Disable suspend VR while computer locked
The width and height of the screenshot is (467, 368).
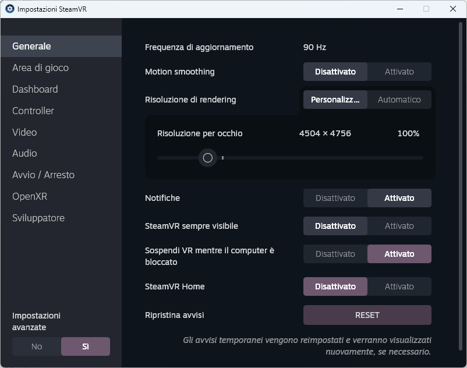click(x=335, y=254)
